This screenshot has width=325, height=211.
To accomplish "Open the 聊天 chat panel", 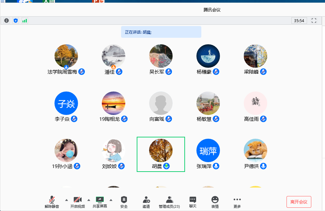I will point(193,202).
